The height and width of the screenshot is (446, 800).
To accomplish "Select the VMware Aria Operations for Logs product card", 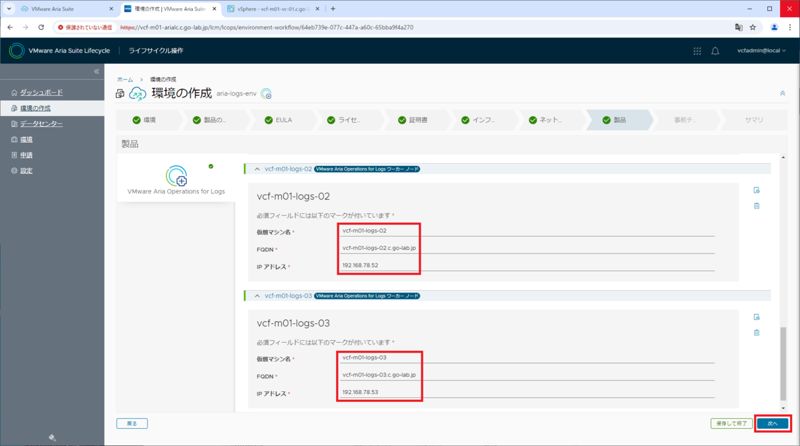I will click(x=176, y=179).
